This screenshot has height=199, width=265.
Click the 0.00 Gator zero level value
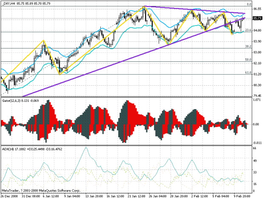[256, 124]
